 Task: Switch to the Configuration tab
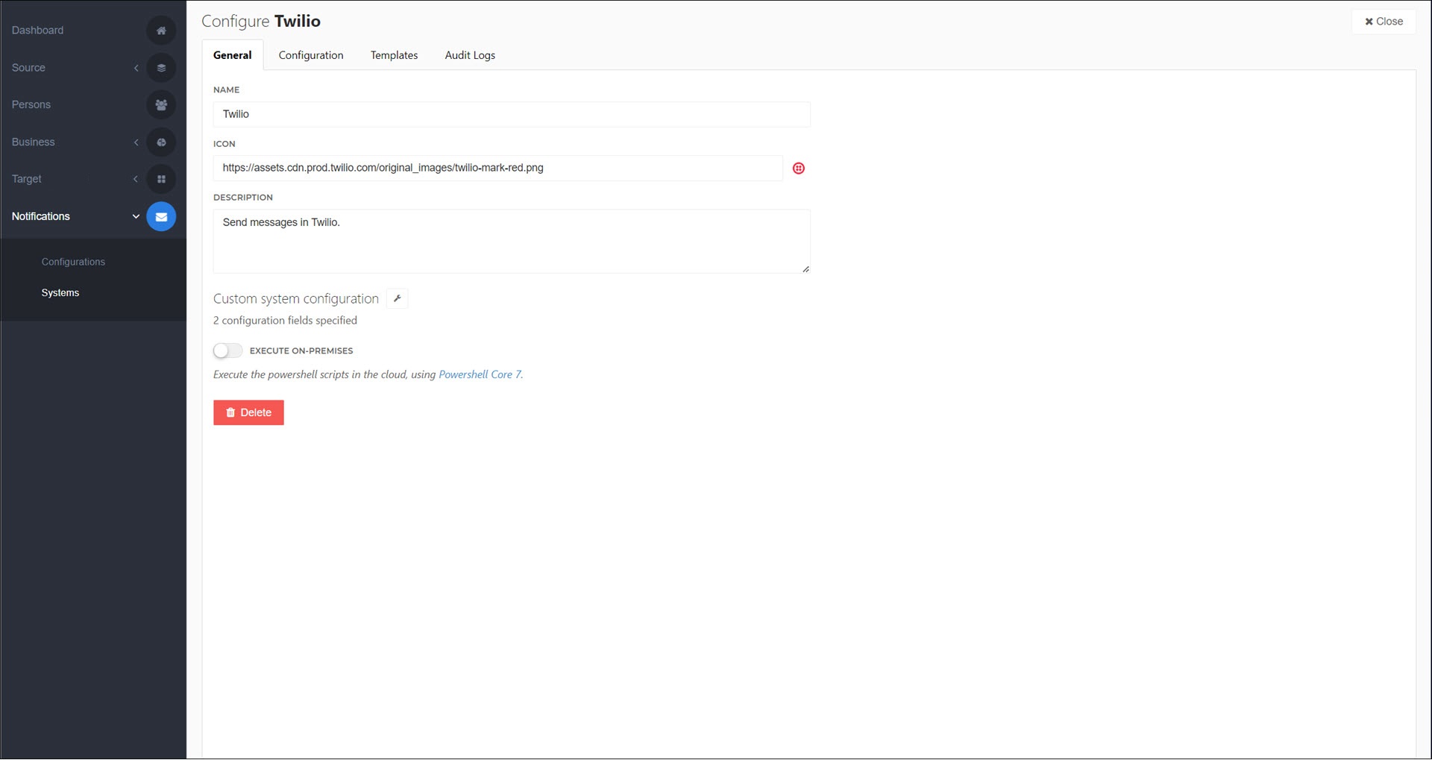click(311, 55)
